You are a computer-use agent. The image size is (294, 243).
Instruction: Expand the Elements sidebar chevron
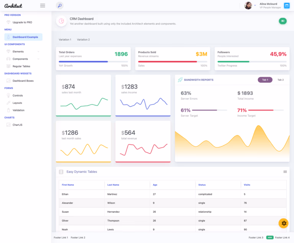point(38,51)
